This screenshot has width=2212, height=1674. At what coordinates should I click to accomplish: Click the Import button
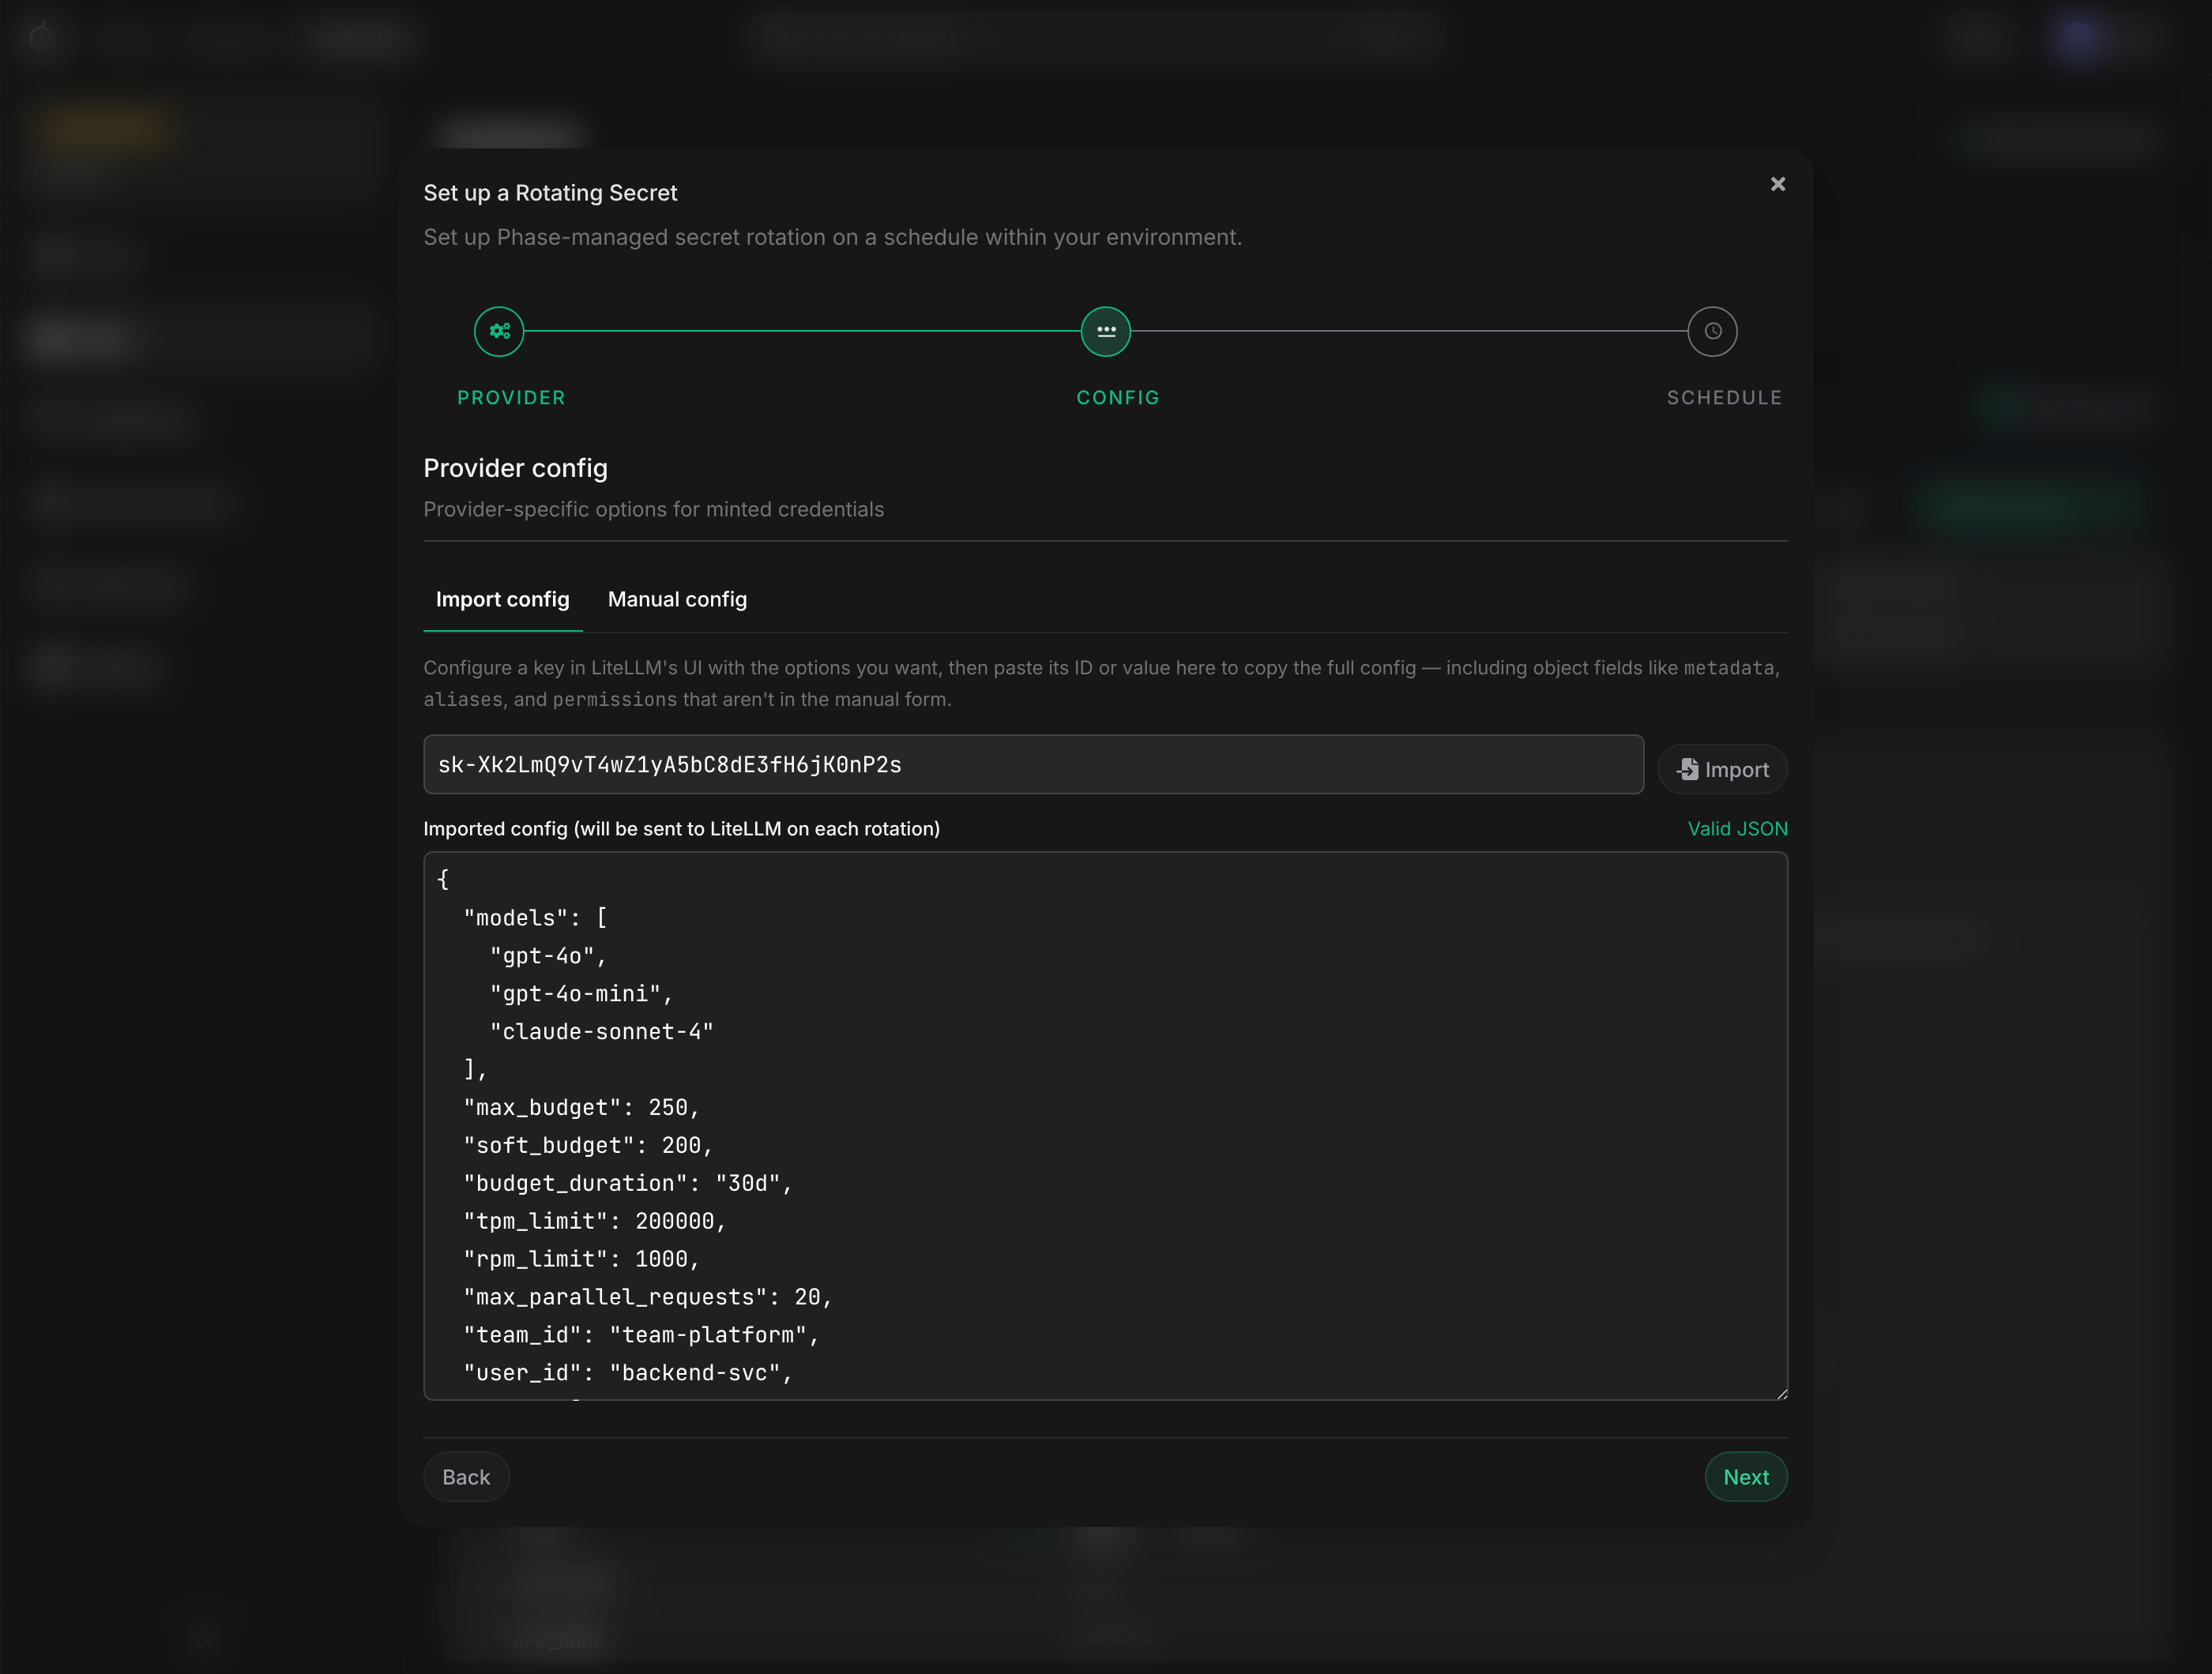1722,768
